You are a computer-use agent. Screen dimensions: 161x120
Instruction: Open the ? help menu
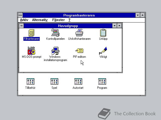coord(69,20)
